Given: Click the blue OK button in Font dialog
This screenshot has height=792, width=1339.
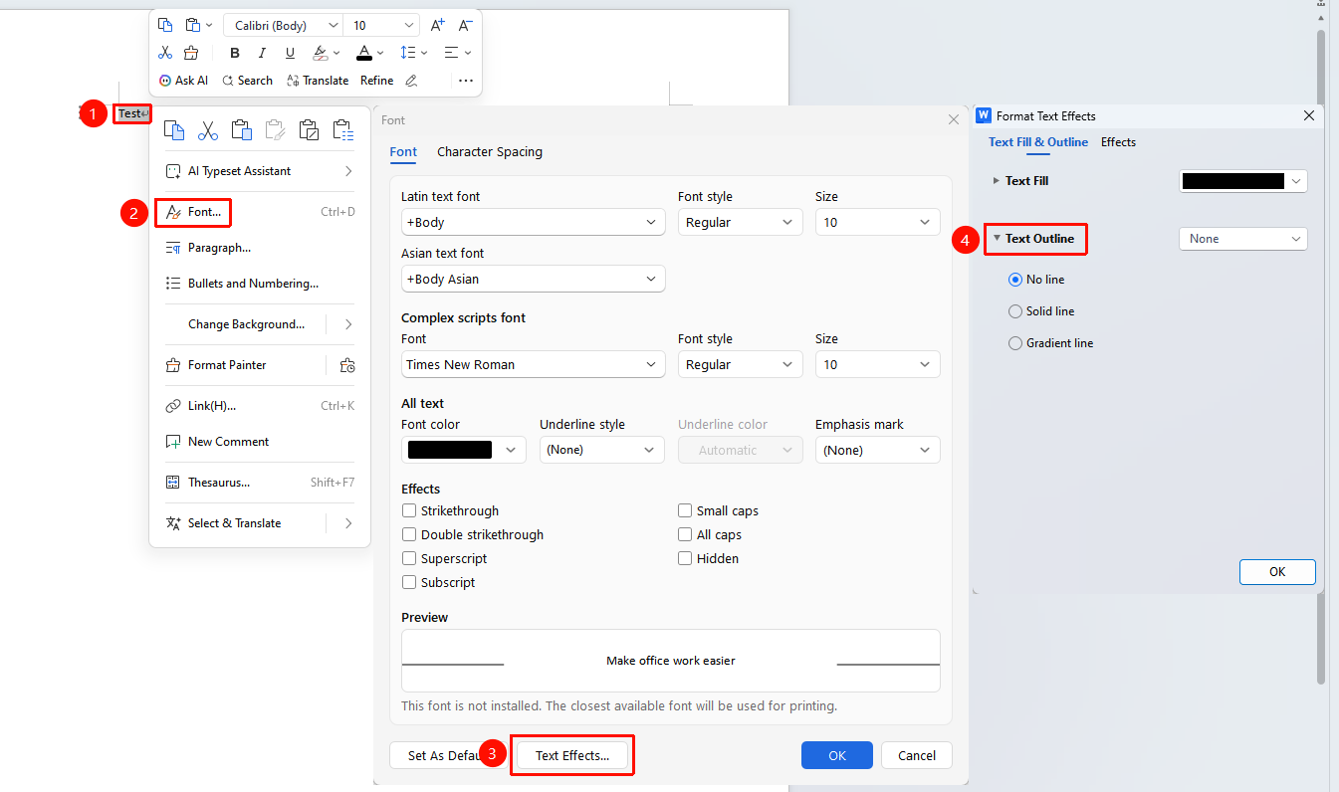Looking at the screenshot, I should tap(837, 755).
